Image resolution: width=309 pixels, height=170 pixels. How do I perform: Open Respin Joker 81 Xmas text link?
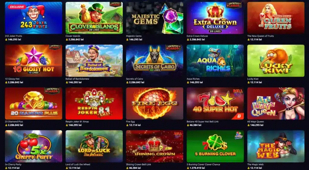(77, 121)
